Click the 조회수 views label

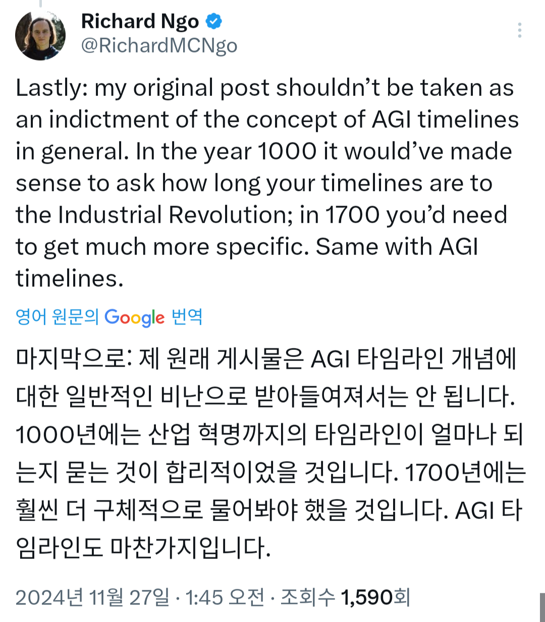click(x=308, y=598)
